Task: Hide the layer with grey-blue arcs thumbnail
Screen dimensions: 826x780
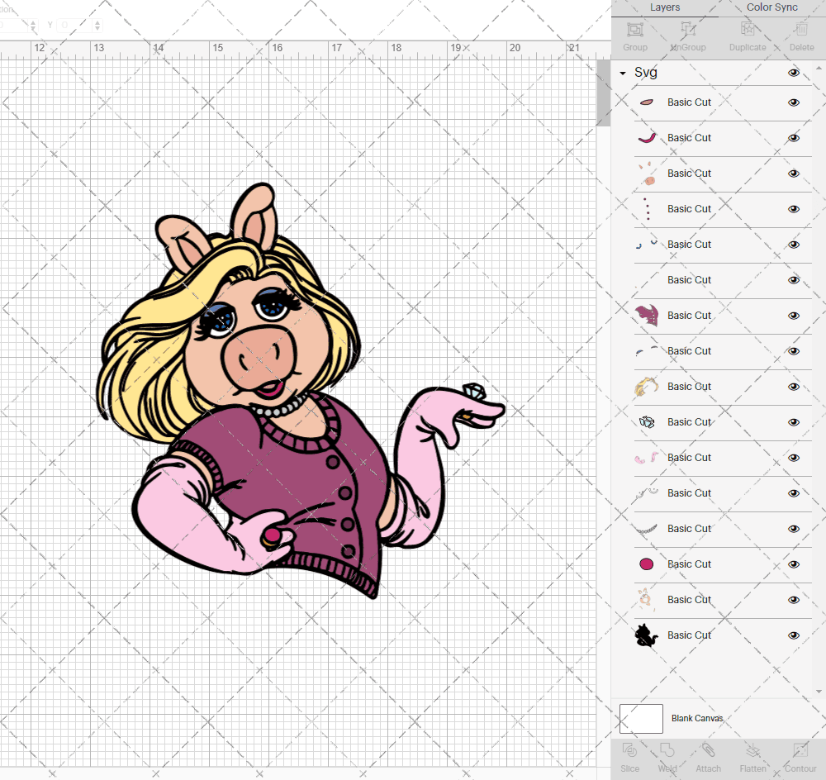Action: coord(793,351)
